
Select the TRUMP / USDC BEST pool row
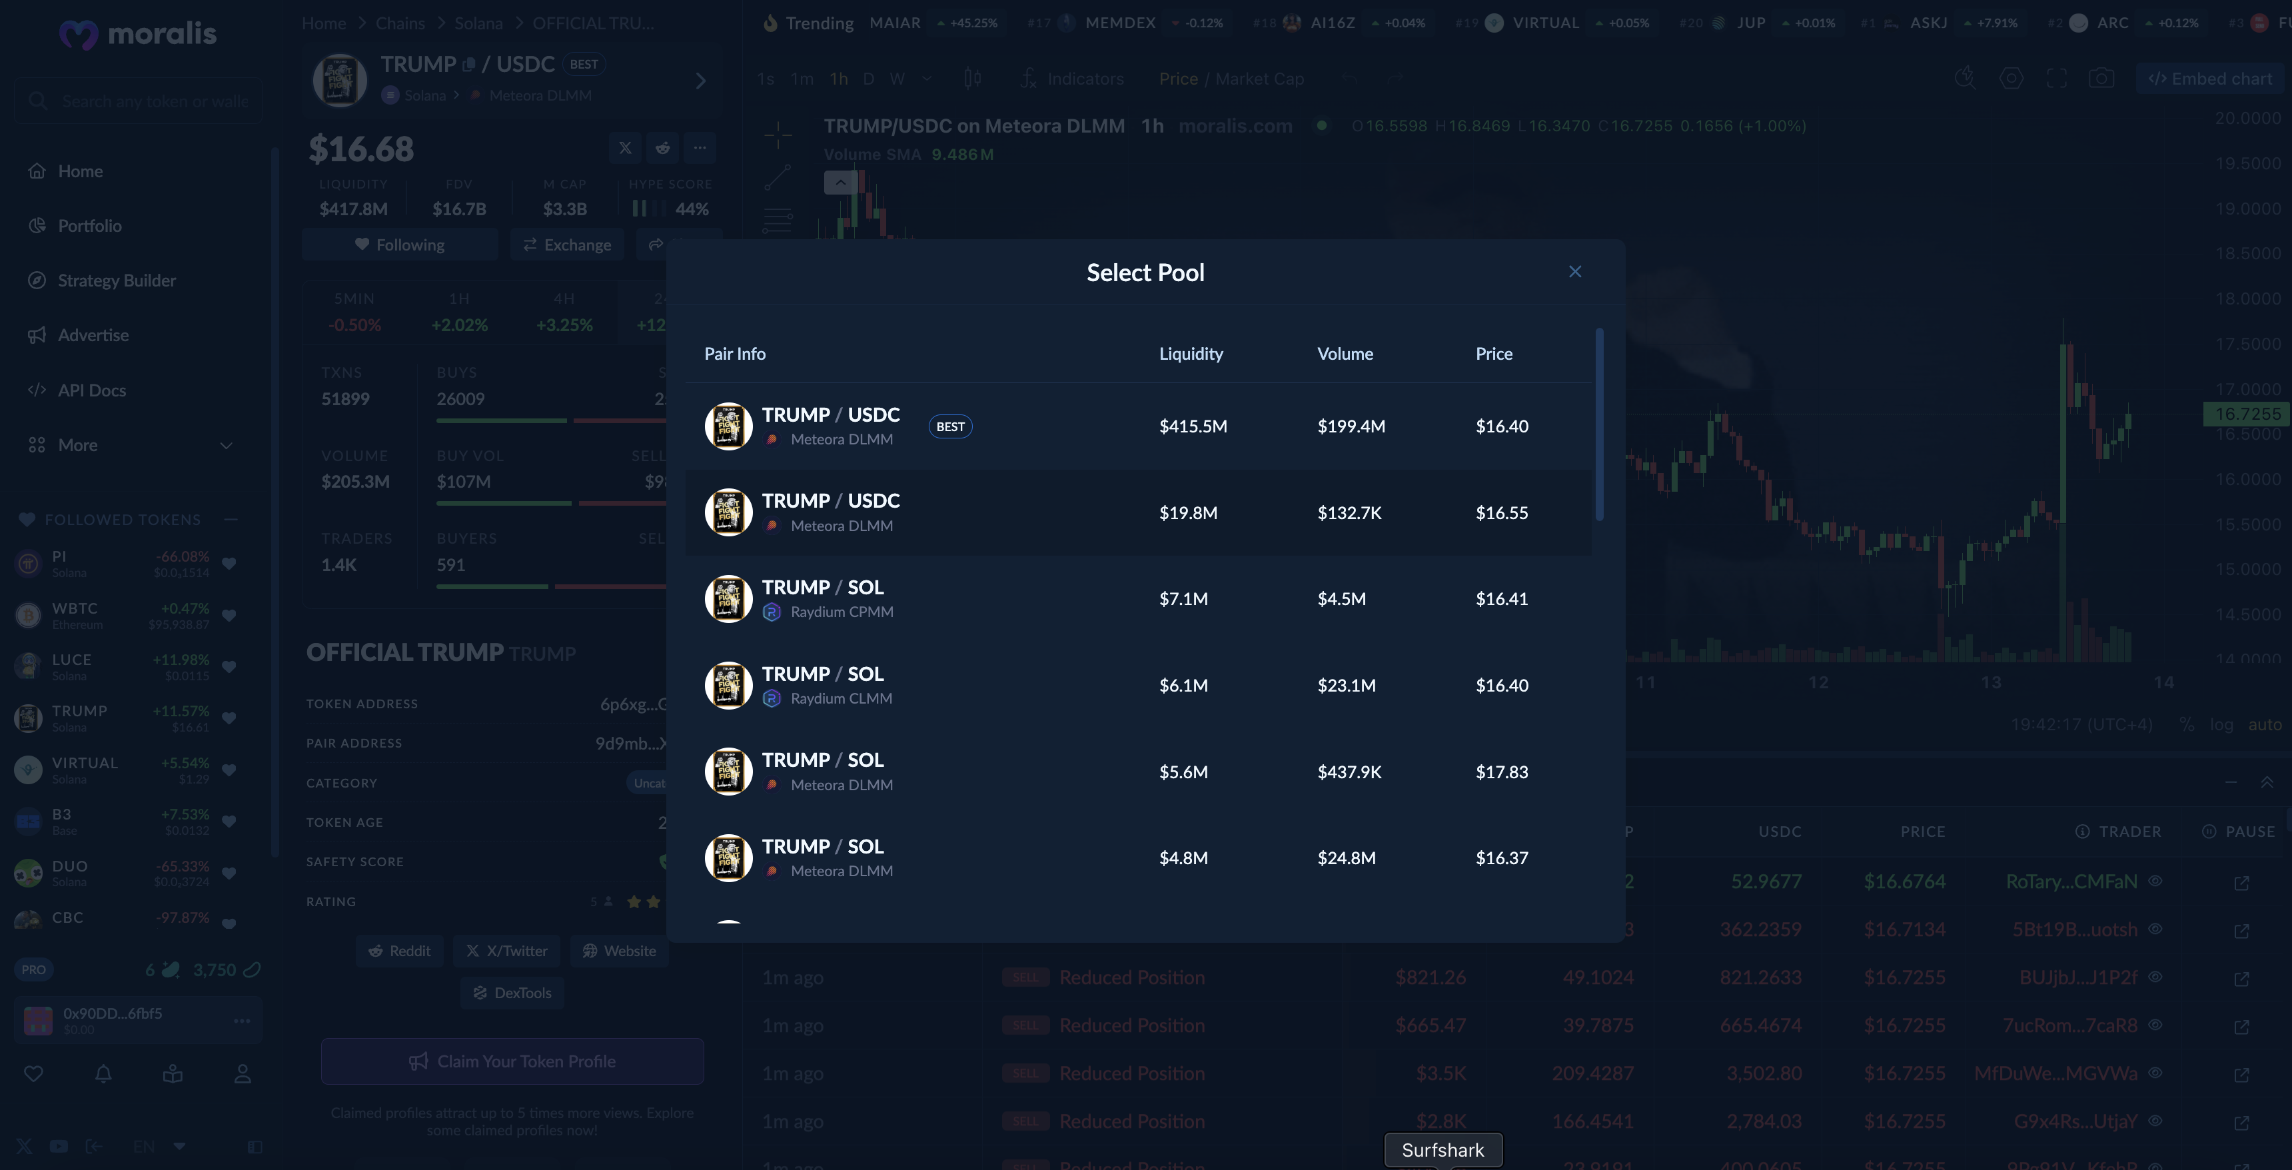click(1138, 426)
